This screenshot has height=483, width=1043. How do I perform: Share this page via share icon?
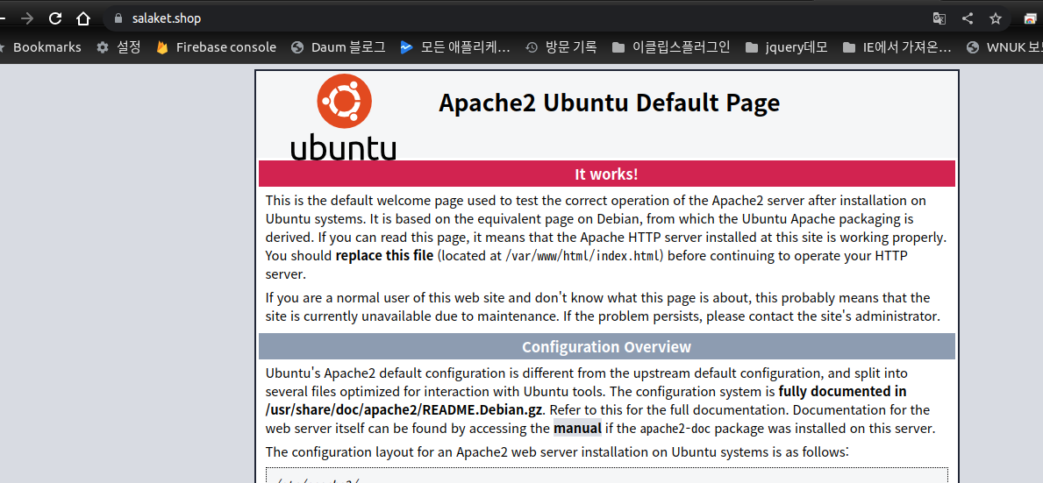pyautogui.click(x=968, y=18)
